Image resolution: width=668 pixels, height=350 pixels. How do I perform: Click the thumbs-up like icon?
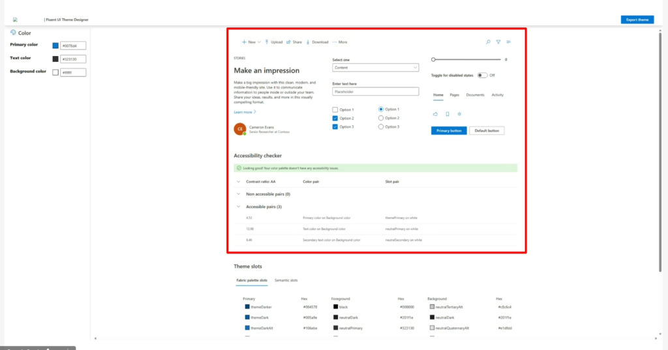click(x=435, y=114)
